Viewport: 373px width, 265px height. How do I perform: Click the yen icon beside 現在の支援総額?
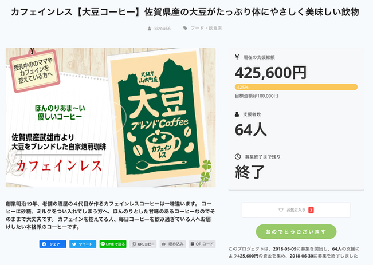238,57
